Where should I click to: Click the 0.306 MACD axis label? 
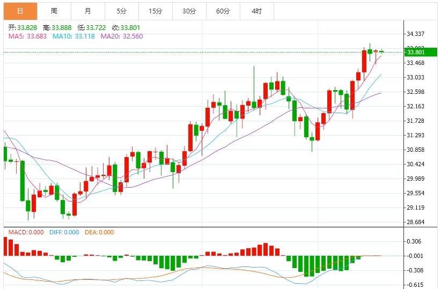pos(414,241)
